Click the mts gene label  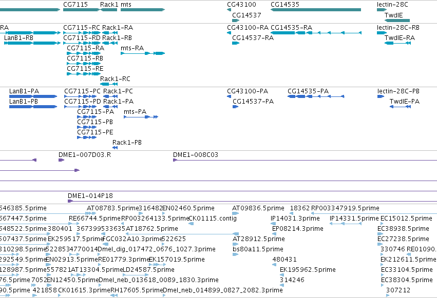pyautogui.click(x=126, y=5)
